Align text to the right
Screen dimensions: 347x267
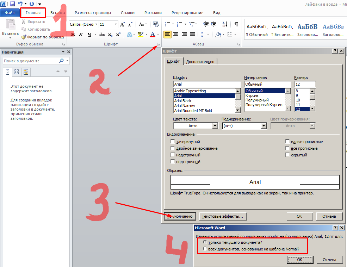[184, 35]
